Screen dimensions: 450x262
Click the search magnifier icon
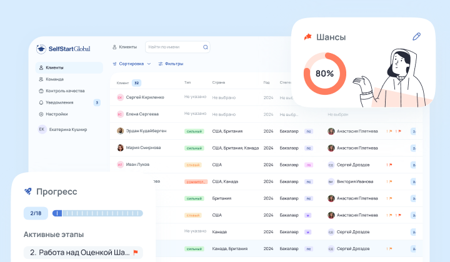(205, 47)
